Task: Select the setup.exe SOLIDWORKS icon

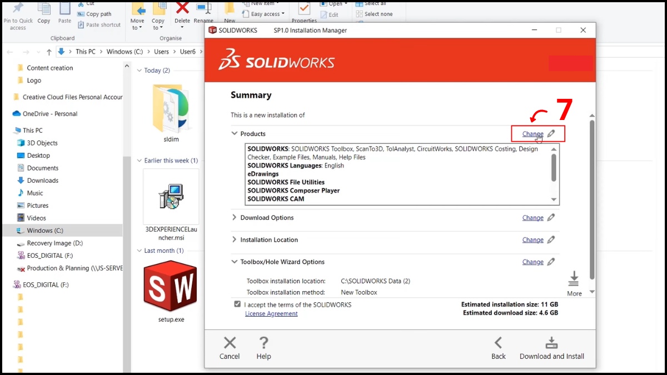Action: (170, 286)
